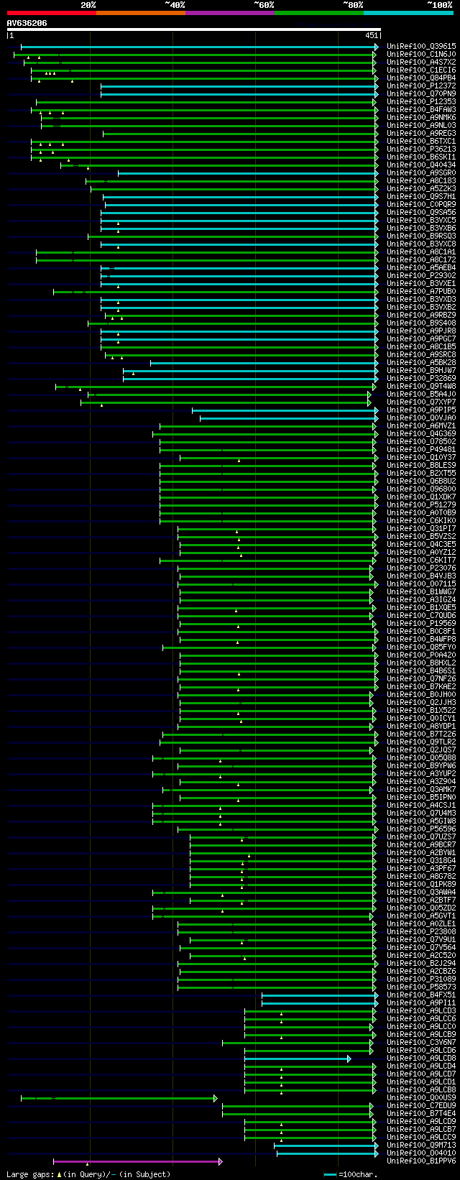Open hit UniRef100_Q40434
This screenshot has height=1180, width=460.
coord(421,165)
